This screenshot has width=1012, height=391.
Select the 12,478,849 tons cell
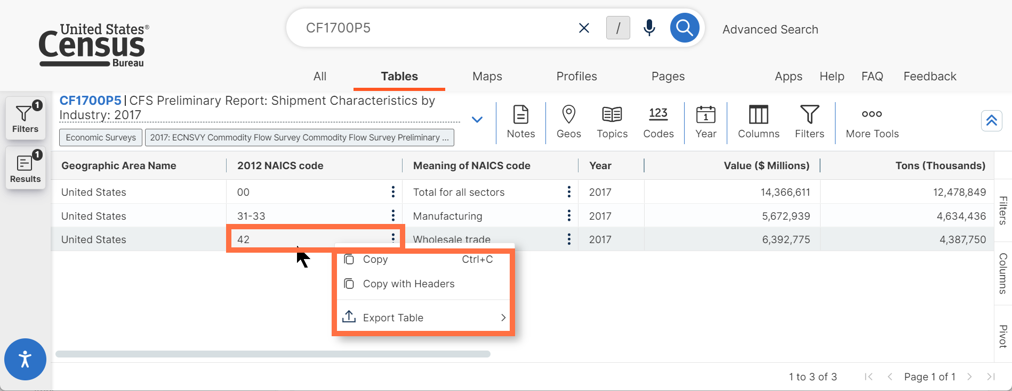pos(907,192)
